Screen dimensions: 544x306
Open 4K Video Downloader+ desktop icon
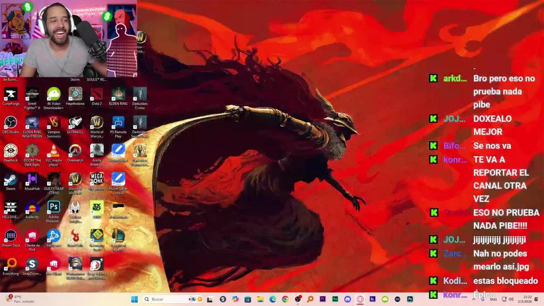tap(54, 99)
